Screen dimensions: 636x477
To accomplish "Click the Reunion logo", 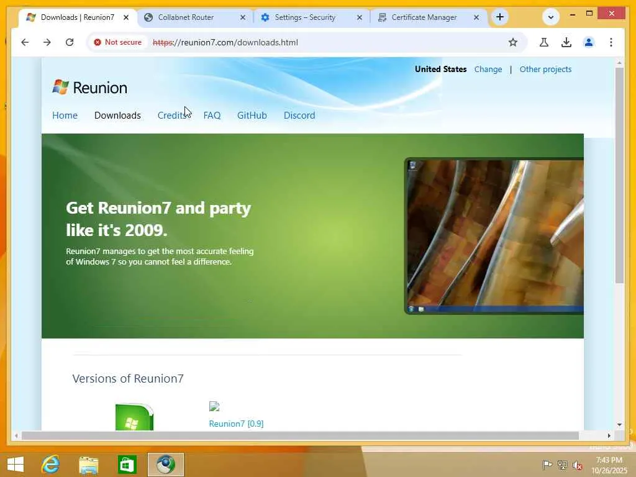I will 89,87.
